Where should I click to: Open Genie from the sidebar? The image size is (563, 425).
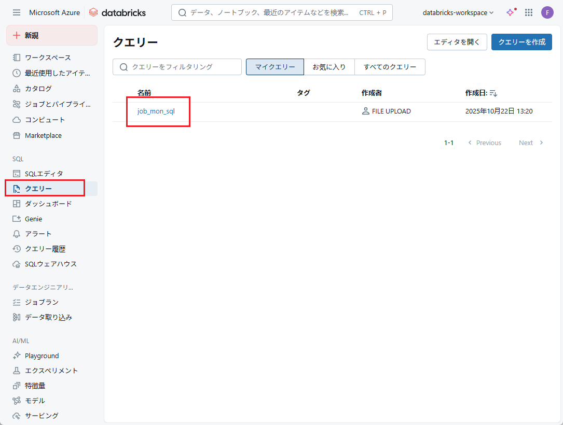(x=33, y=219)
